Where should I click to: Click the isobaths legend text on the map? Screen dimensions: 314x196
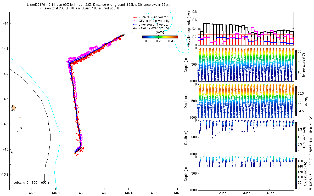(31, 183)
